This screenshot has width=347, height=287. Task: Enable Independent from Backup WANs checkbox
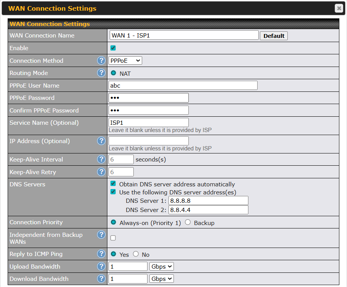pos(113,238)
